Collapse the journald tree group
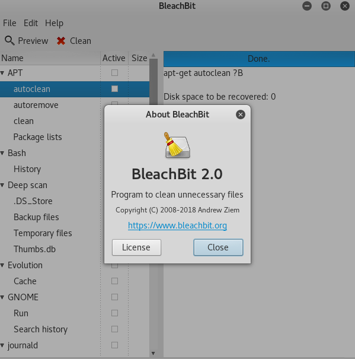Image resolution: width=355 pixels, height=359 pixels. point(2,345)
